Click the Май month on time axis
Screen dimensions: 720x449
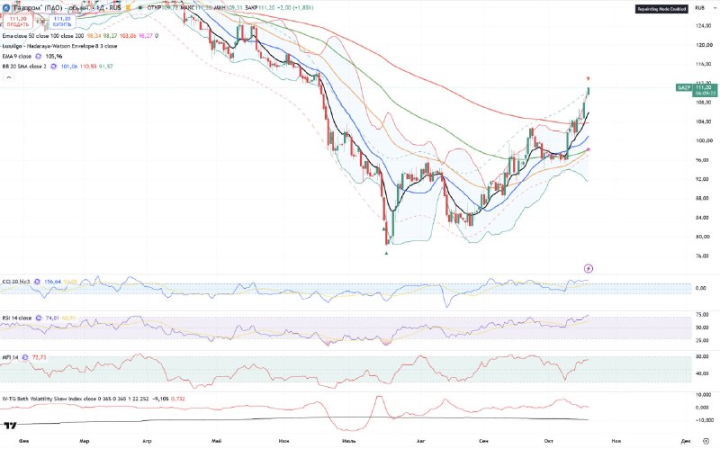pyautogui.click(x=216, y=441)
